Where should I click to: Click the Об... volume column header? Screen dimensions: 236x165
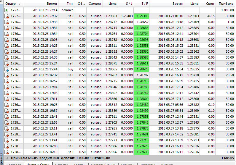[80, 4]
